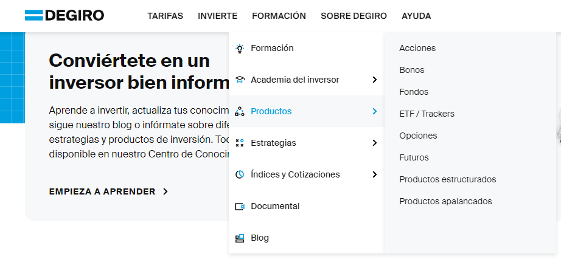Open Productos apalancados link
561x265 pixels.
446,201
